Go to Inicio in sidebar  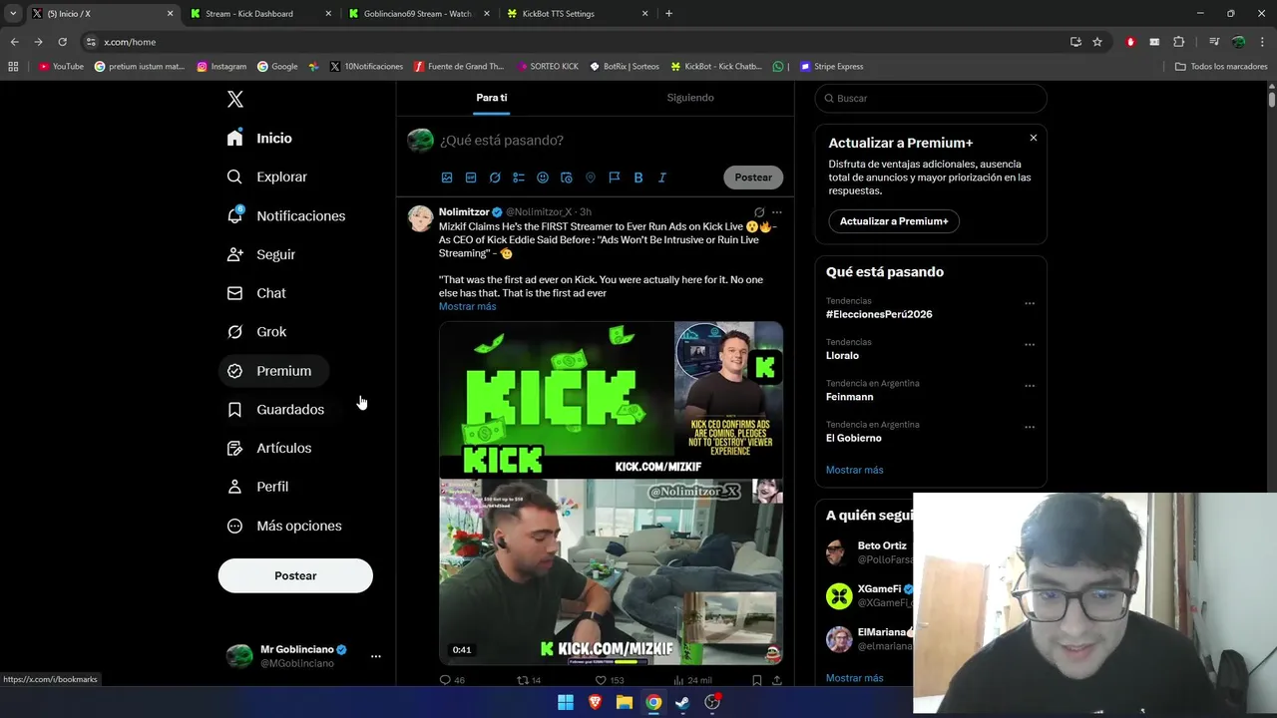click(x=259, y=139)
